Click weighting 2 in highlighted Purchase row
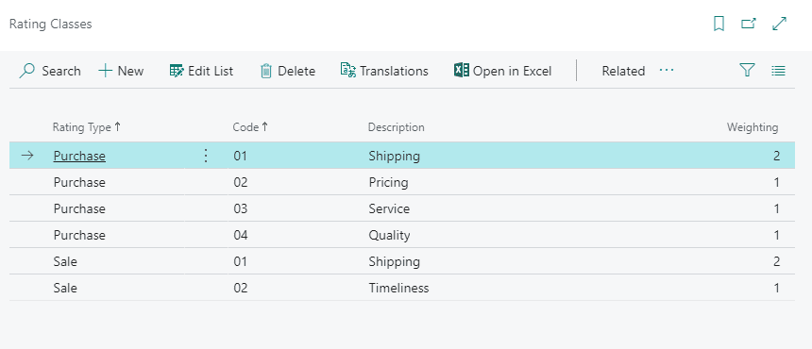The image size is (812, 349). (776, 156)
